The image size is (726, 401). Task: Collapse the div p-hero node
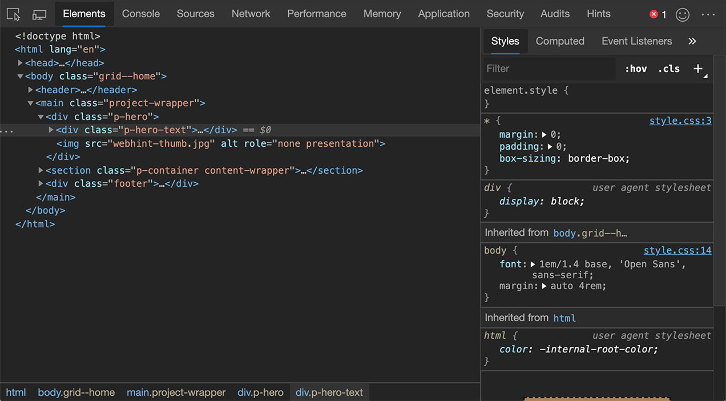pyautogui.click(x=41, y=117)
